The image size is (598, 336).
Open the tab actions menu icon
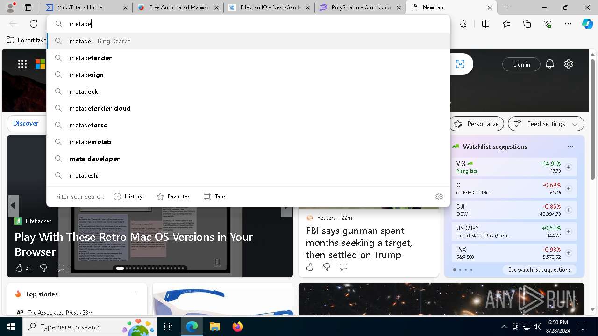[28, 7]
